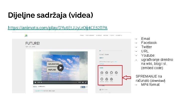Image resolution: width=180 pixels, height=101 pixels.
Task: Open the animoto.com/play hyperlink
Action: (58, 28)
